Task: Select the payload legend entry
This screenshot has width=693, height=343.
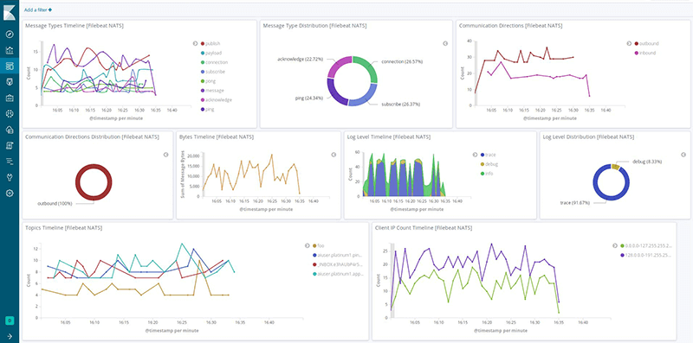Action: point(211,53)
